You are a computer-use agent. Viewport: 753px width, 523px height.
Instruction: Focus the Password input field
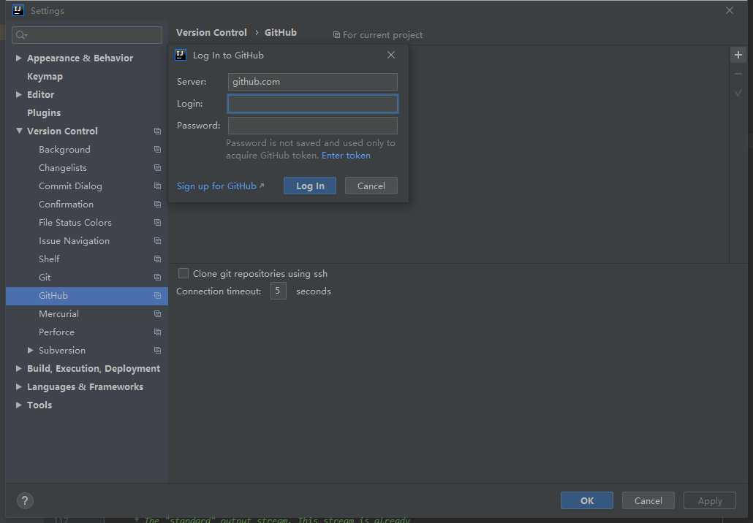(x=313, y=126)
